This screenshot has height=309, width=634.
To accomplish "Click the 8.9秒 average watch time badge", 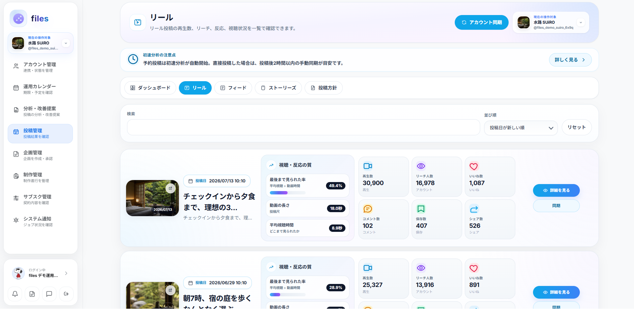I will coord(337,228).
